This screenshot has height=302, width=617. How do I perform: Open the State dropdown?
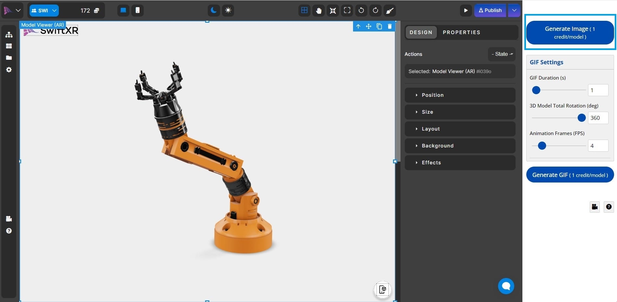[x=502, y=54]
